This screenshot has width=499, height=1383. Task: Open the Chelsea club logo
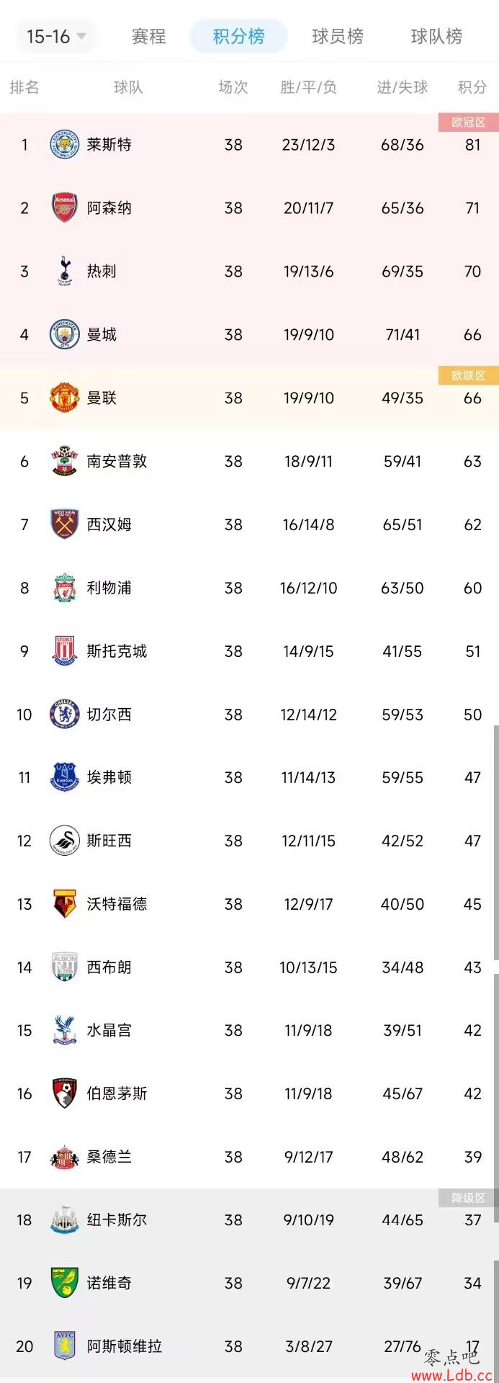(x=64, y=715)
